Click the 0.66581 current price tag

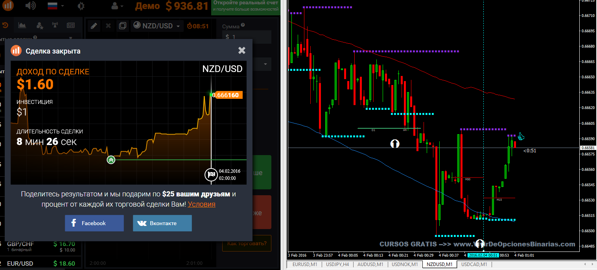[588, 148]
